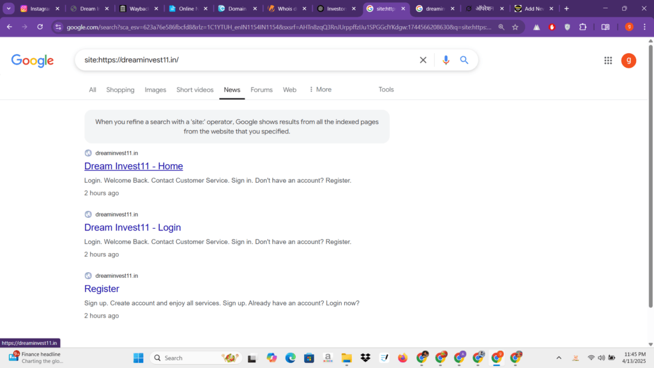Click the Google logo

[x=33, y=61]
